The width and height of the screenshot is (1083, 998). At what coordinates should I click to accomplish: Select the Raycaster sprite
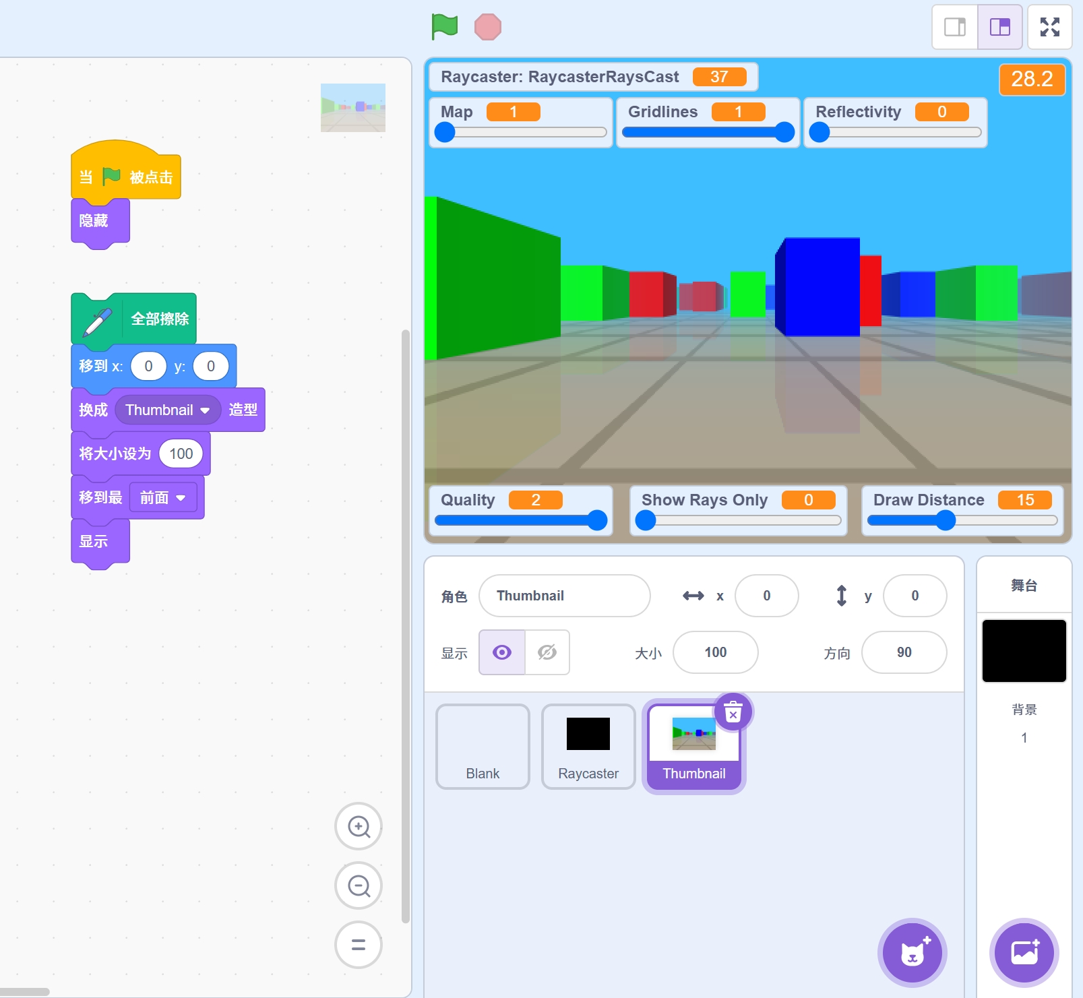point(588,747)
